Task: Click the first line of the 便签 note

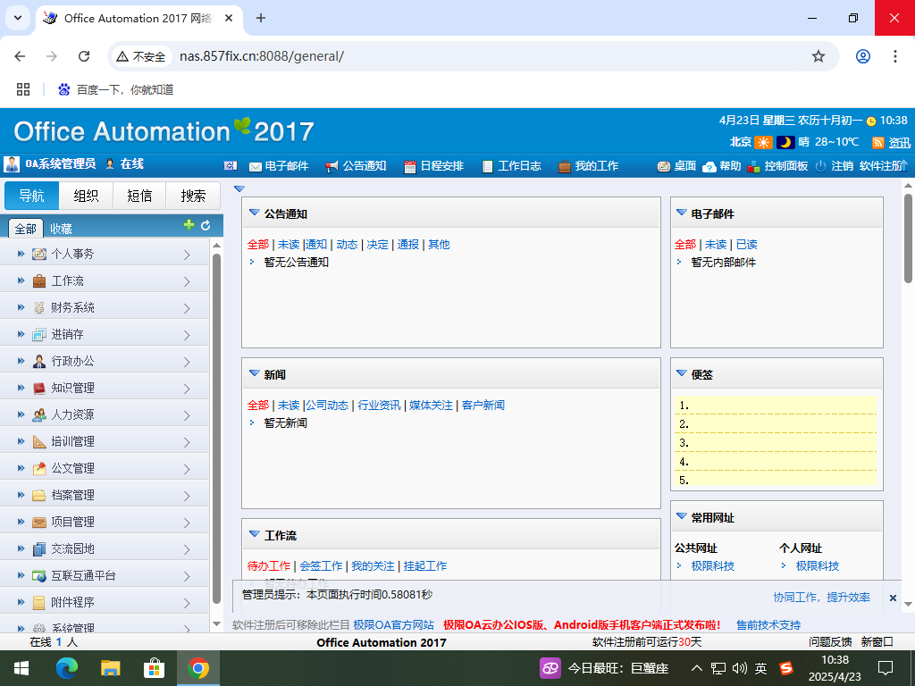Action: click(776, 405)
